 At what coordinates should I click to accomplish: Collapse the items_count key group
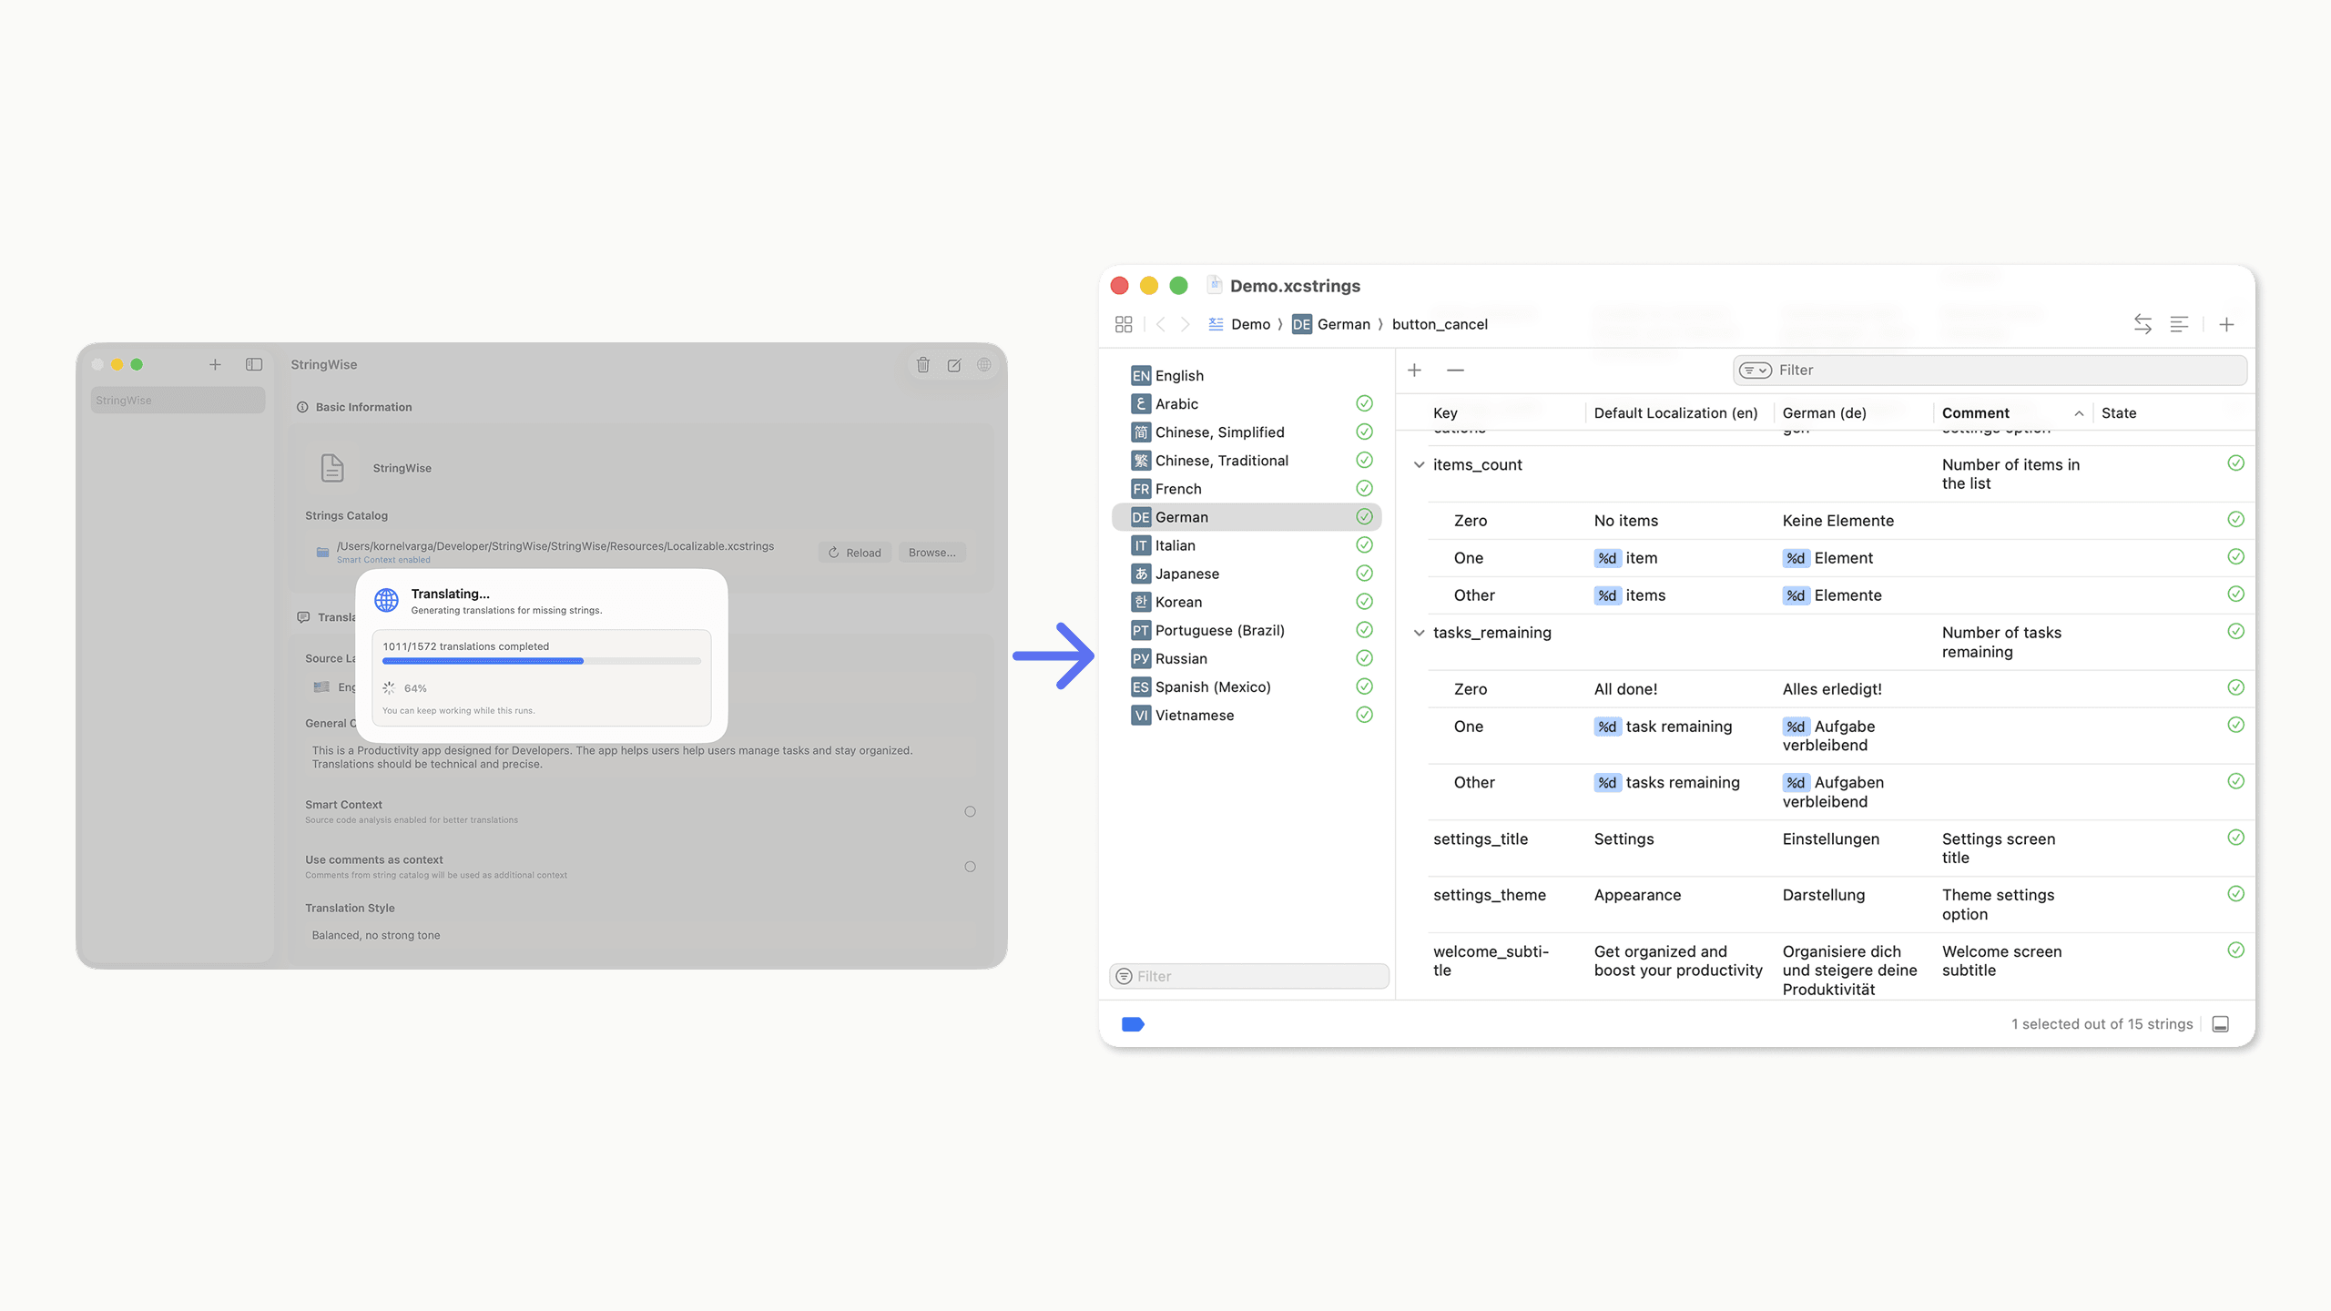tap(1420, 464)
